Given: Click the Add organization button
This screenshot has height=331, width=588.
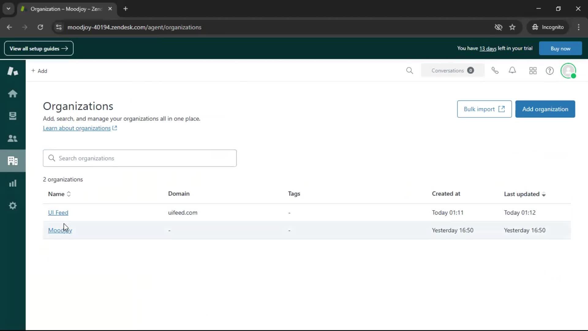Looking at the screenshot, I should tap(545, 109).
